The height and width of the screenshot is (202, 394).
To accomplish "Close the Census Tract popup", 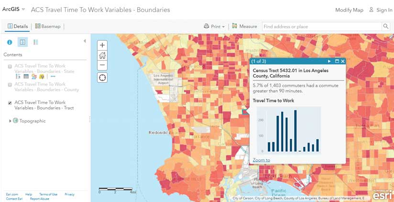I will [343, 61].
